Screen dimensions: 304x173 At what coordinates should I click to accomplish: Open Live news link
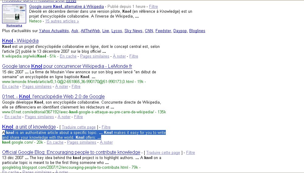pyautogui.click(x=106, y=31)
